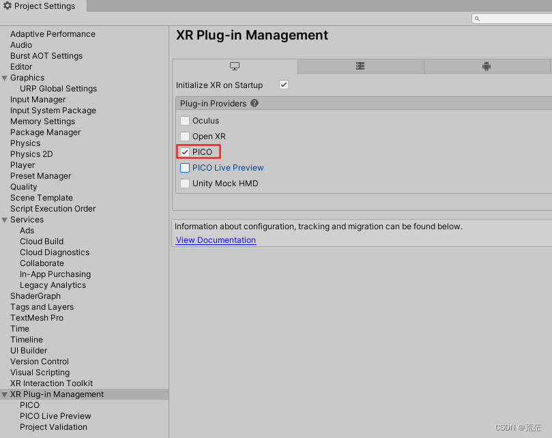Open Version Control settings
This screenshot has width=552, height=438.
40,362
